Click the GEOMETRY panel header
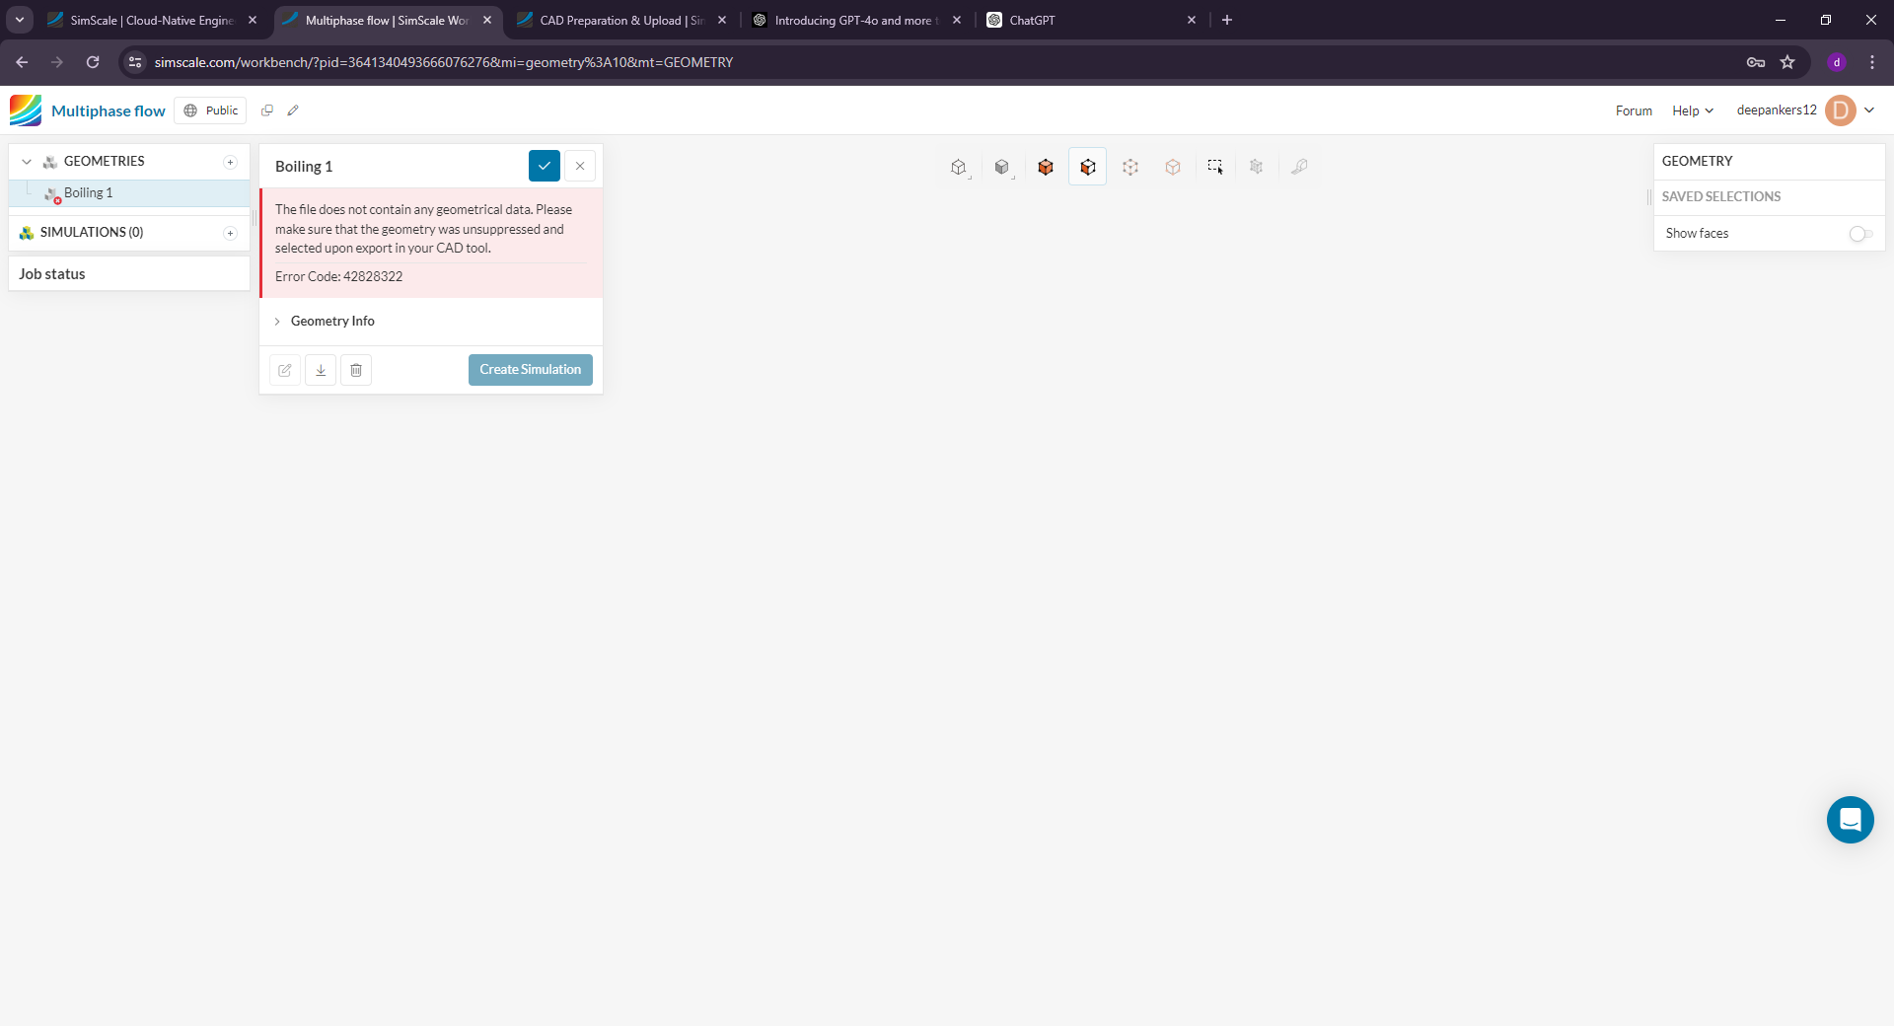 point(1770,162)
